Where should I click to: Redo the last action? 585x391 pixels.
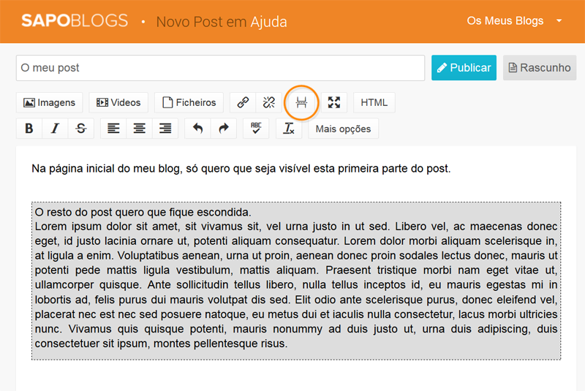click(x=224, y=129)
